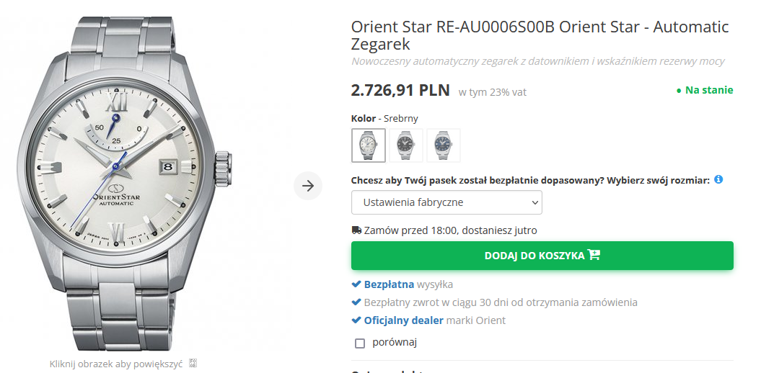Image resolution: width=761 pixels, height=373 pixels.
Task: Open the Ustawienia fabryczne size dropdown
Action: (x=447, y=202)
